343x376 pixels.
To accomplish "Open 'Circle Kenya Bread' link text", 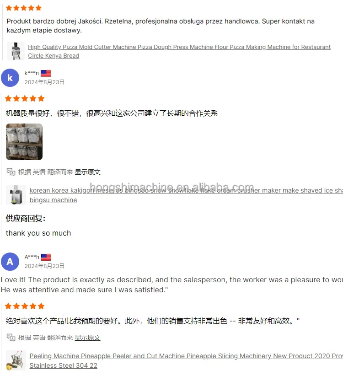I will [x=54, y=56].
